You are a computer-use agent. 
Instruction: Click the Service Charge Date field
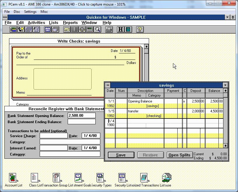[x=91, y=136]
